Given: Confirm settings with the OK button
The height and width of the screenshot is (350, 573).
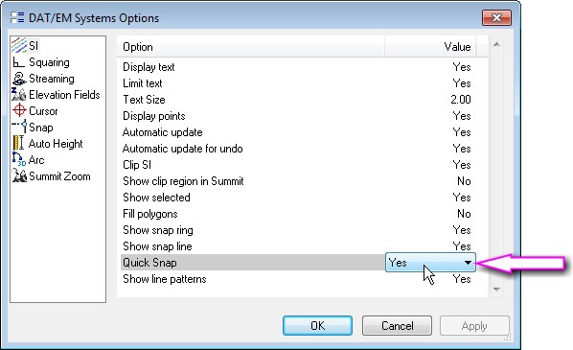Looking at the screenshot, I should click(x=317, y=325).
